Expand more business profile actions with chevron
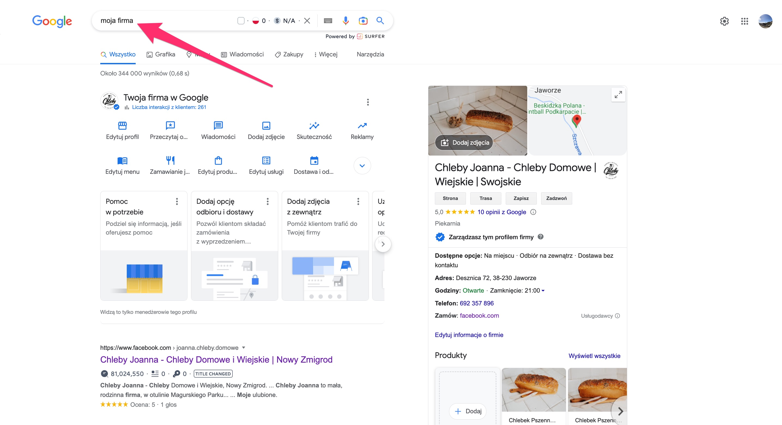The height and width of the screenshot is (425, 782). click(x=362, y=165)
